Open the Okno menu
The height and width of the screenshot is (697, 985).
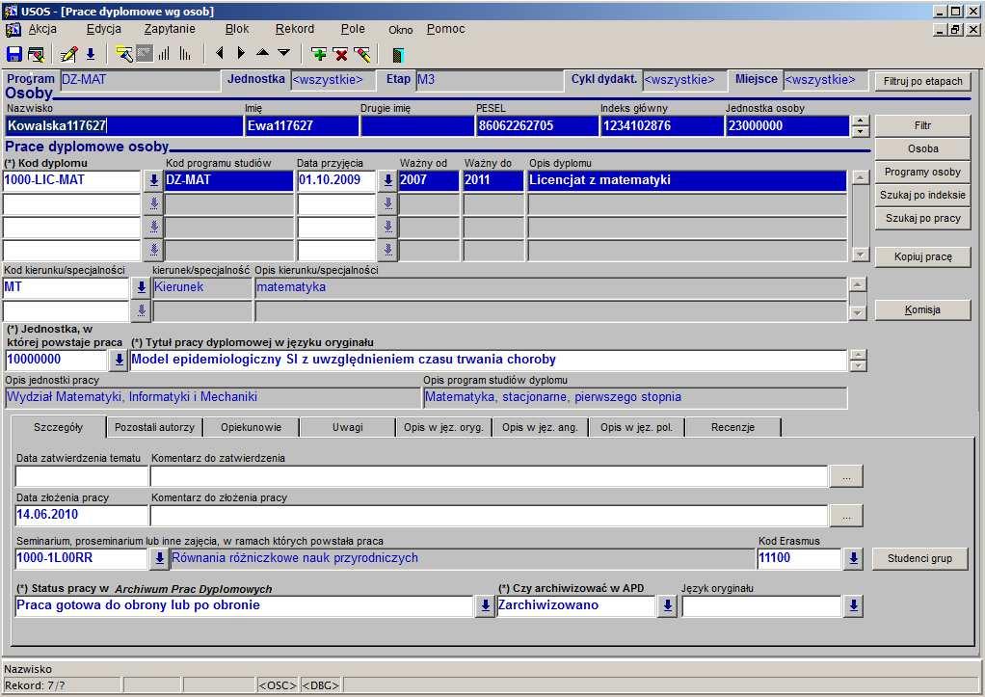[400, 30]
